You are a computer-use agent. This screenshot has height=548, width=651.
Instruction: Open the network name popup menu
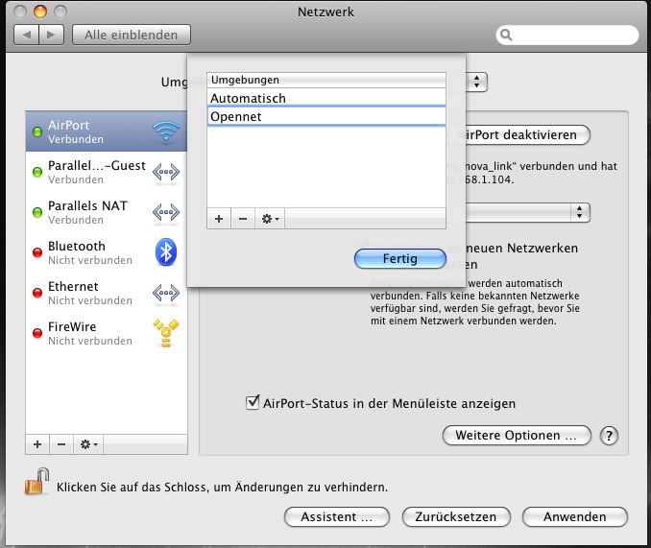pyautogui.click(x=579, y=212)
